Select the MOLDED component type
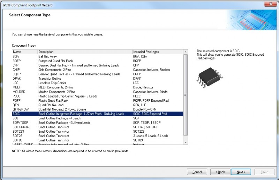This screenshot has width=279, height=180. point(98,92)
